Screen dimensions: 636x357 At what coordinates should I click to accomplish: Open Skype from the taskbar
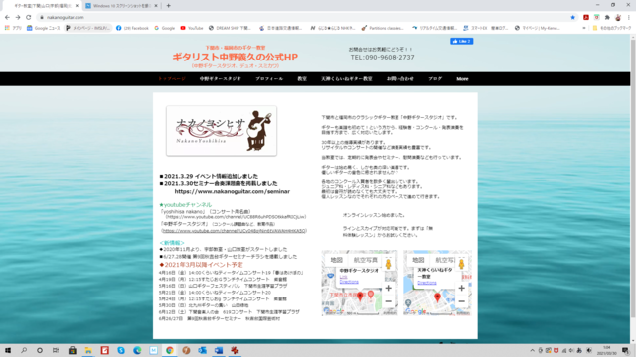click(x=121, y=350)
